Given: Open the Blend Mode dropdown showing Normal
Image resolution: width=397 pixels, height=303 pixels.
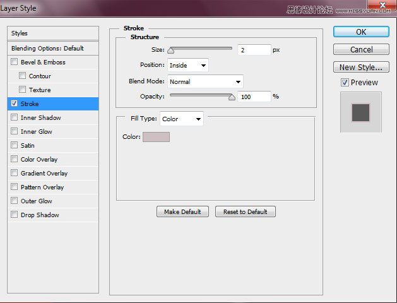Looking at the screenshot, I should (205, 81).
